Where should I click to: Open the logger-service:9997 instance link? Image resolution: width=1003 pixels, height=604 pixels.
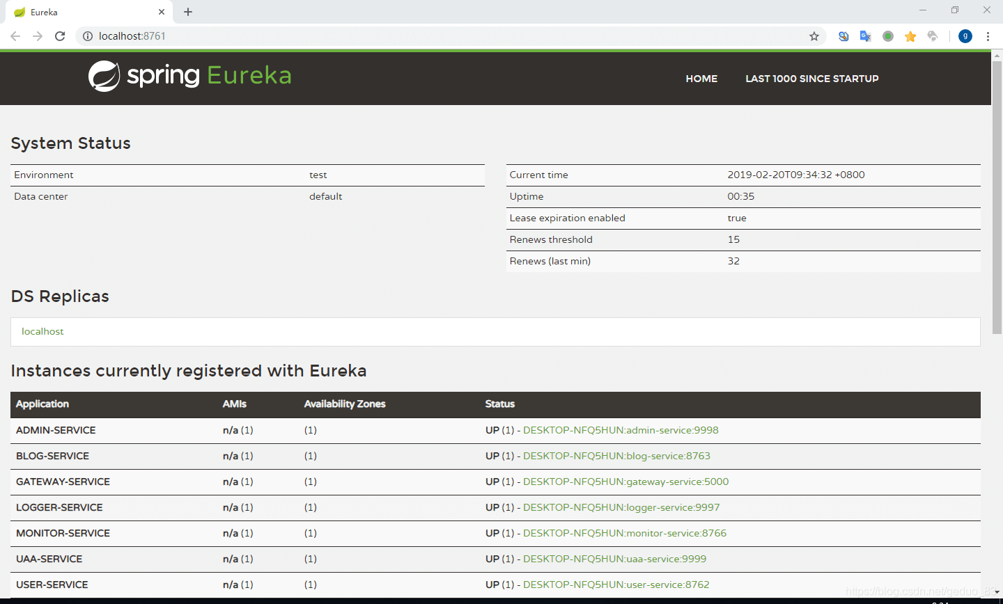tap(621, 507)
